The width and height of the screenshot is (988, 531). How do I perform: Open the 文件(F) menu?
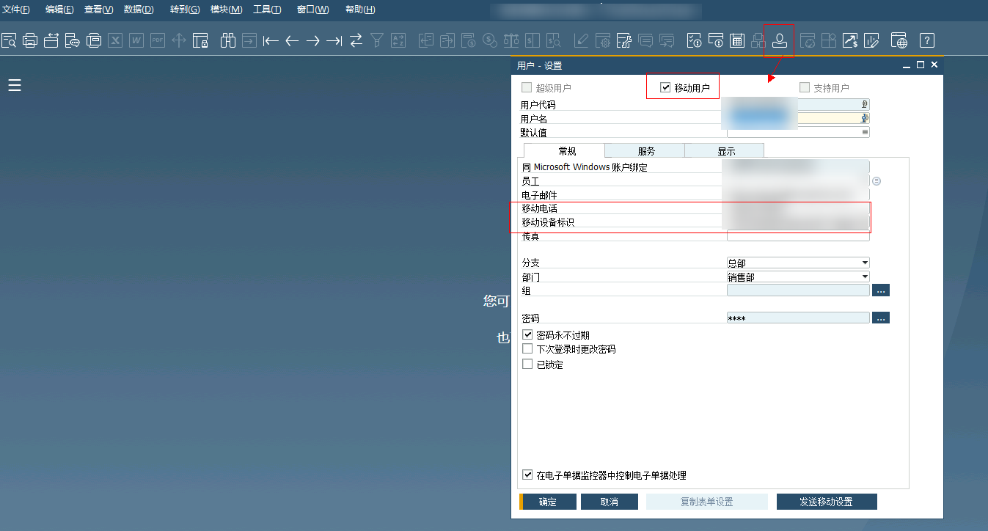tap(16, 10)
